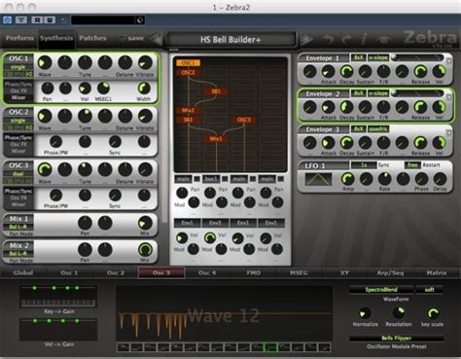This screenshot has width=461, height=359.
Task: Click the host power bypass icon
Action: pyautogui.click(x=7, y=20)
